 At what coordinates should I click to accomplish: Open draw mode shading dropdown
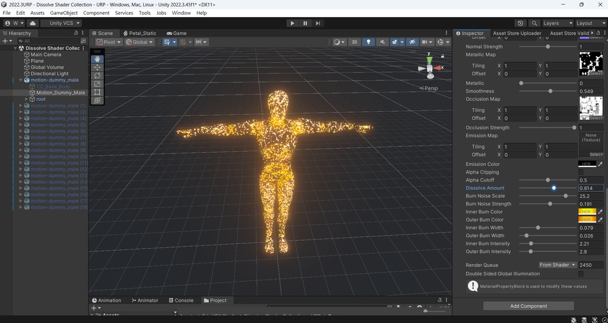click(339, 42)
